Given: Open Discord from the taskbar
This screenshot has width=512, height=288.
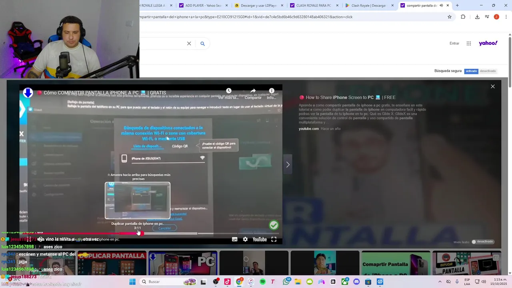Looking at the screenshot, I should [x=356, y=282].
